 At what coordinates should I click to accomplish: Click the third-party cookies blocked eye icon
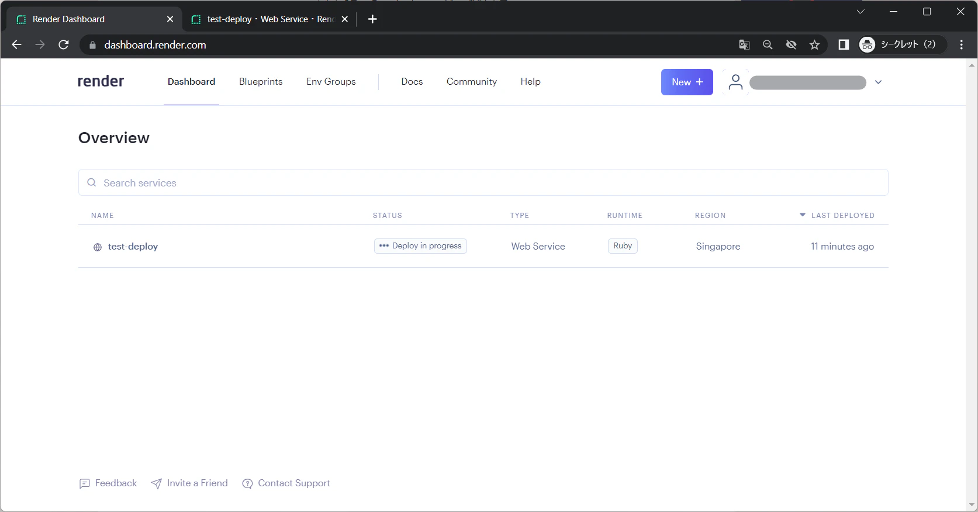click(x=791, y=45)
